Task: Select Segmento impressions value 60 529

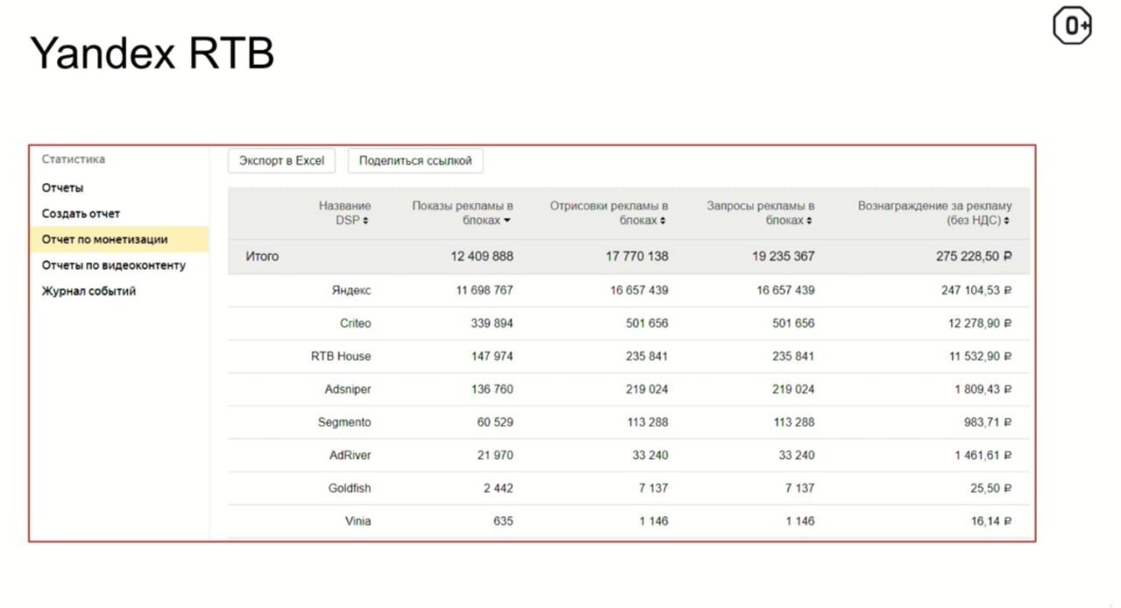Action: [495, 422]
